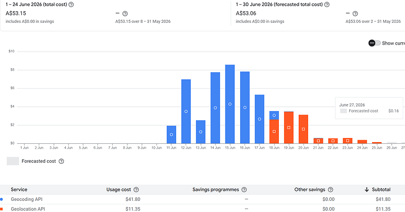Click the Usage cost column header
The image size is (405, 212).
[x=119, y=190]
